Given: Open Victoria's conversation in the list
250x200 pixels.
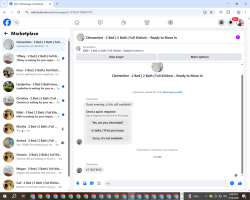Looking at the screenshot, I should (33, 157).
